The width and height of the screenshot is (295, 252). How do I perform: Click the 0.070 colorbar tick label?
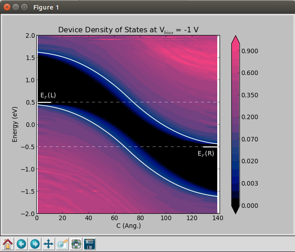(250, 139)
